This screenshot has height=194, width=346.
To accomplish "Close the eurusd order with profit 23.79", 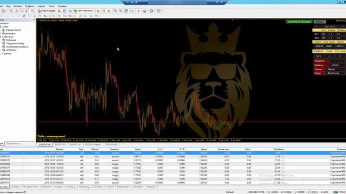I will [x=283, y=157].
